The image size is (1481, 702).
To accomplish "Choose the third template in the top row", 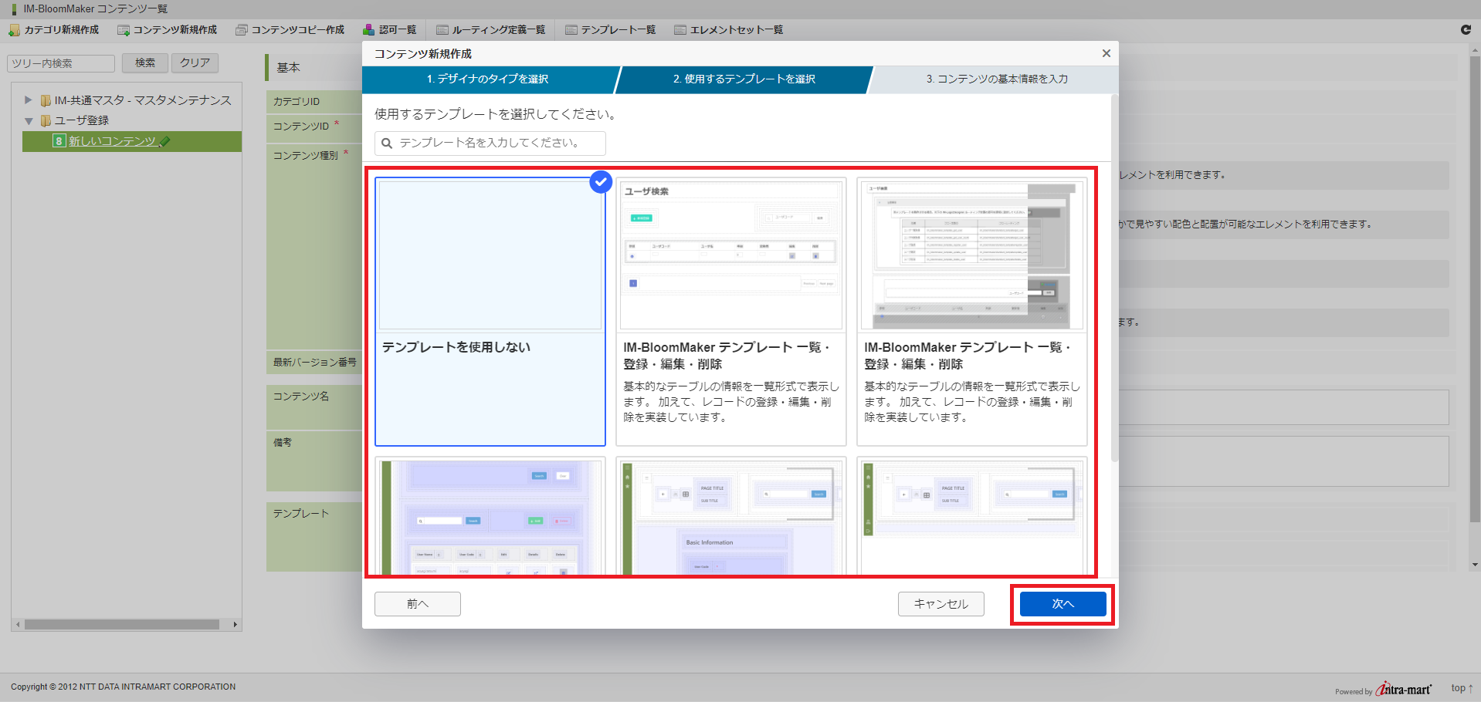I will [x=971, y=312].
